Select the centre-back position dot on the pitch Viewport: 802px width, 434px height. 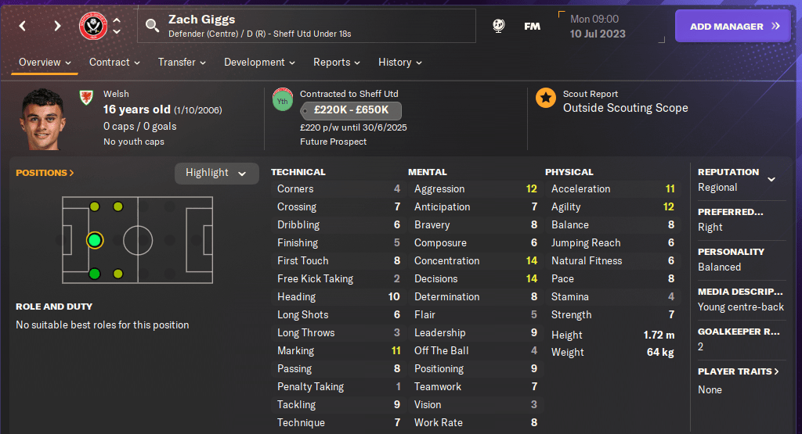click(95, 240)
